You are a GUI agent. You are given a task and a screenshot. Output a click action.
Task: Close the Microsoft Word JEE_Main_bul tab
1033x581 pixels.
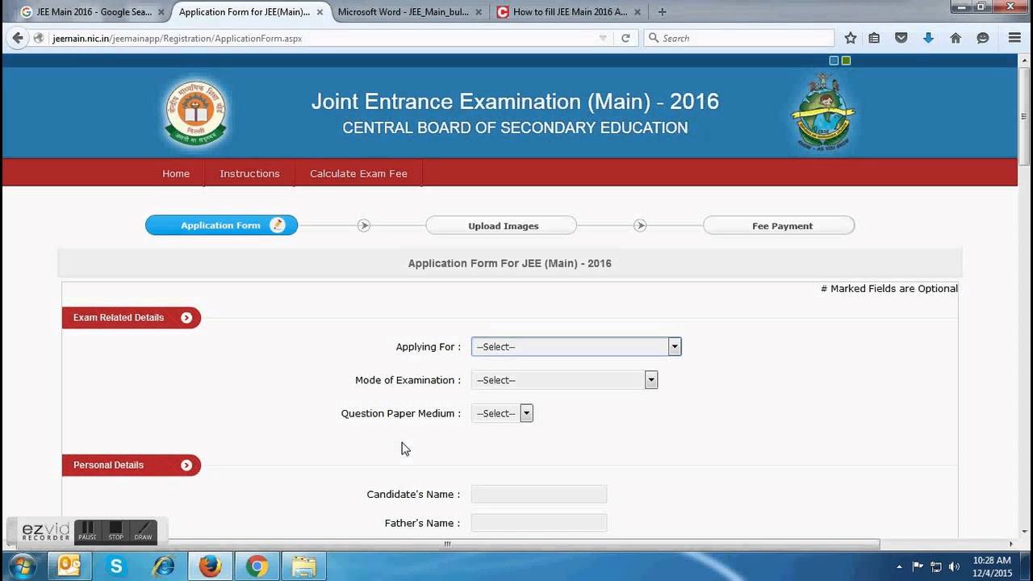point(478,12)
